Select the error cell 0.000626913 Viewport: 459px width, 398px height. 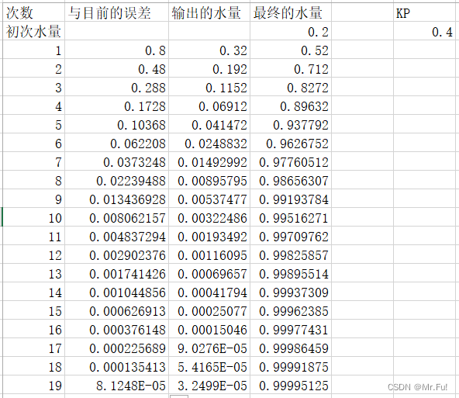116,310
